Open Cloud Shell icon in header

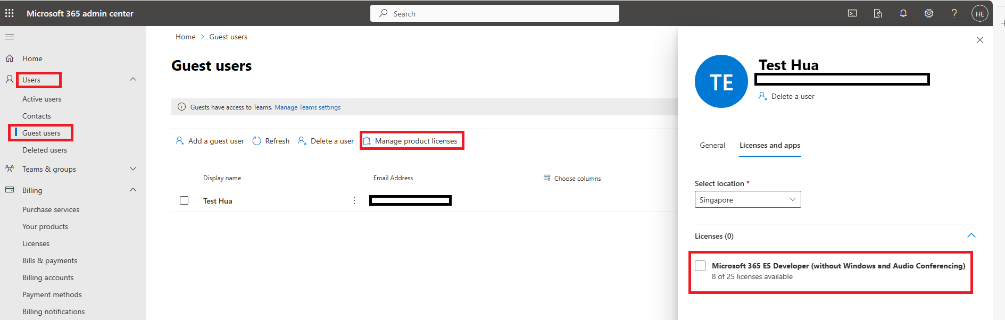pyautogui.click(x=852, y=13)
